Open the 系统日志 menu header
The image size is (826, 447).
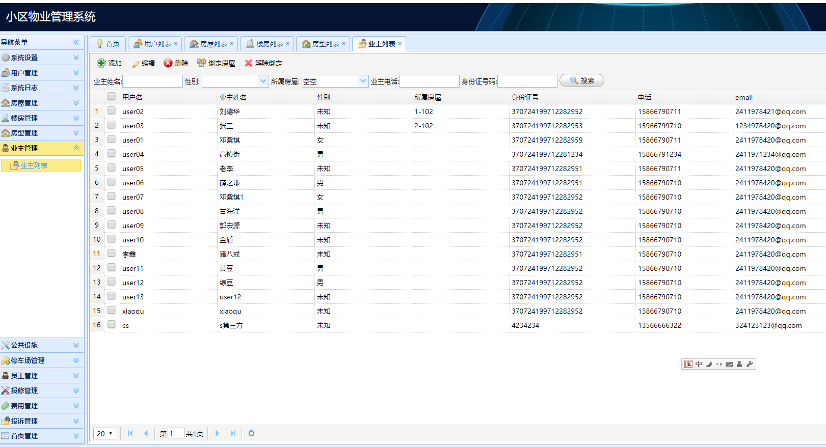[x=42, y=88]
